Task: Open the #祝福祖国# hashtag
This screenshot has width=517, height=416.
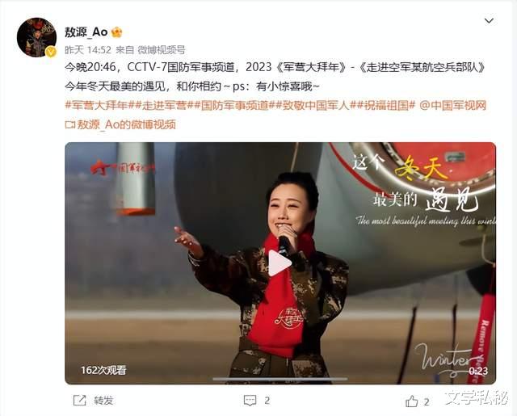Action: tap(386, 106)
